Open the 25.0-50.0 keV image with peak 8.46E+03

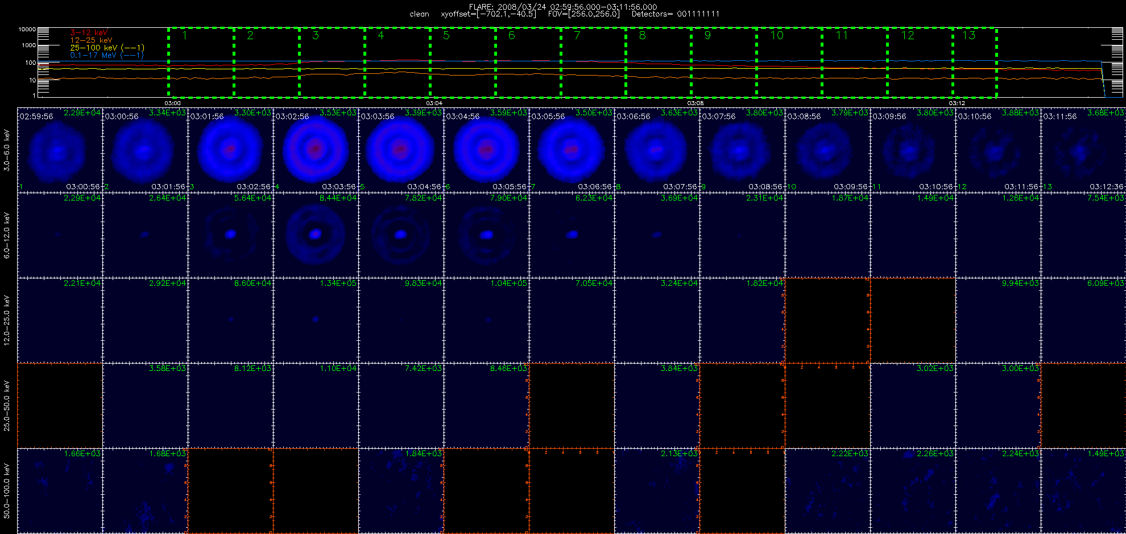(x=486, y=406)
